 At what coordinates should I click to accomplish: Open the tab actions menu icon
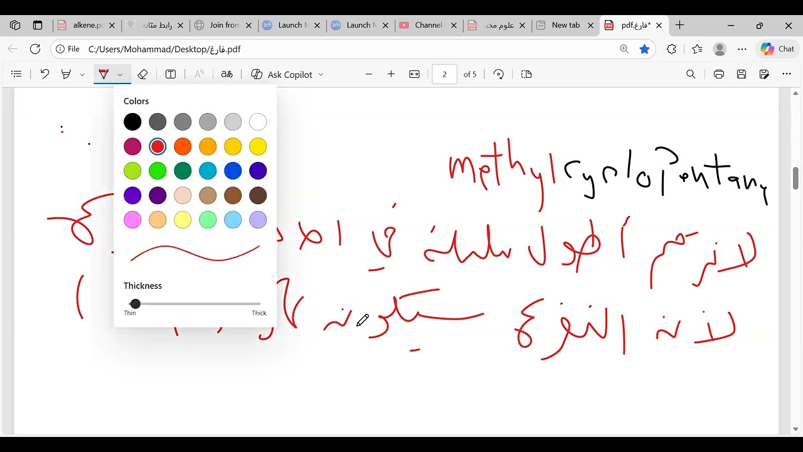pyautogui.click(x=38, y=25)
